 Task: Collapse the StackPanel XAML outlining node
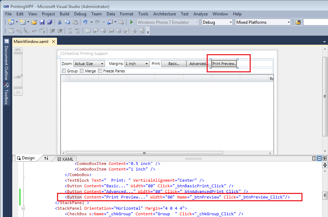tap(23, 208)
